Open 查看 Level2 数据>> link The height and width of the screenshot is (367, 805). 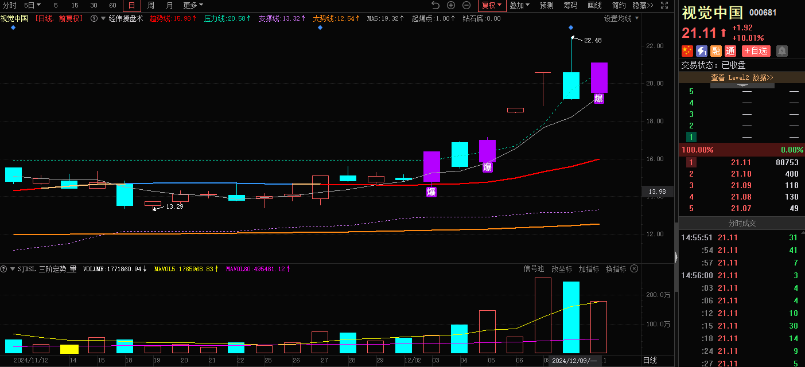[742, 77]
